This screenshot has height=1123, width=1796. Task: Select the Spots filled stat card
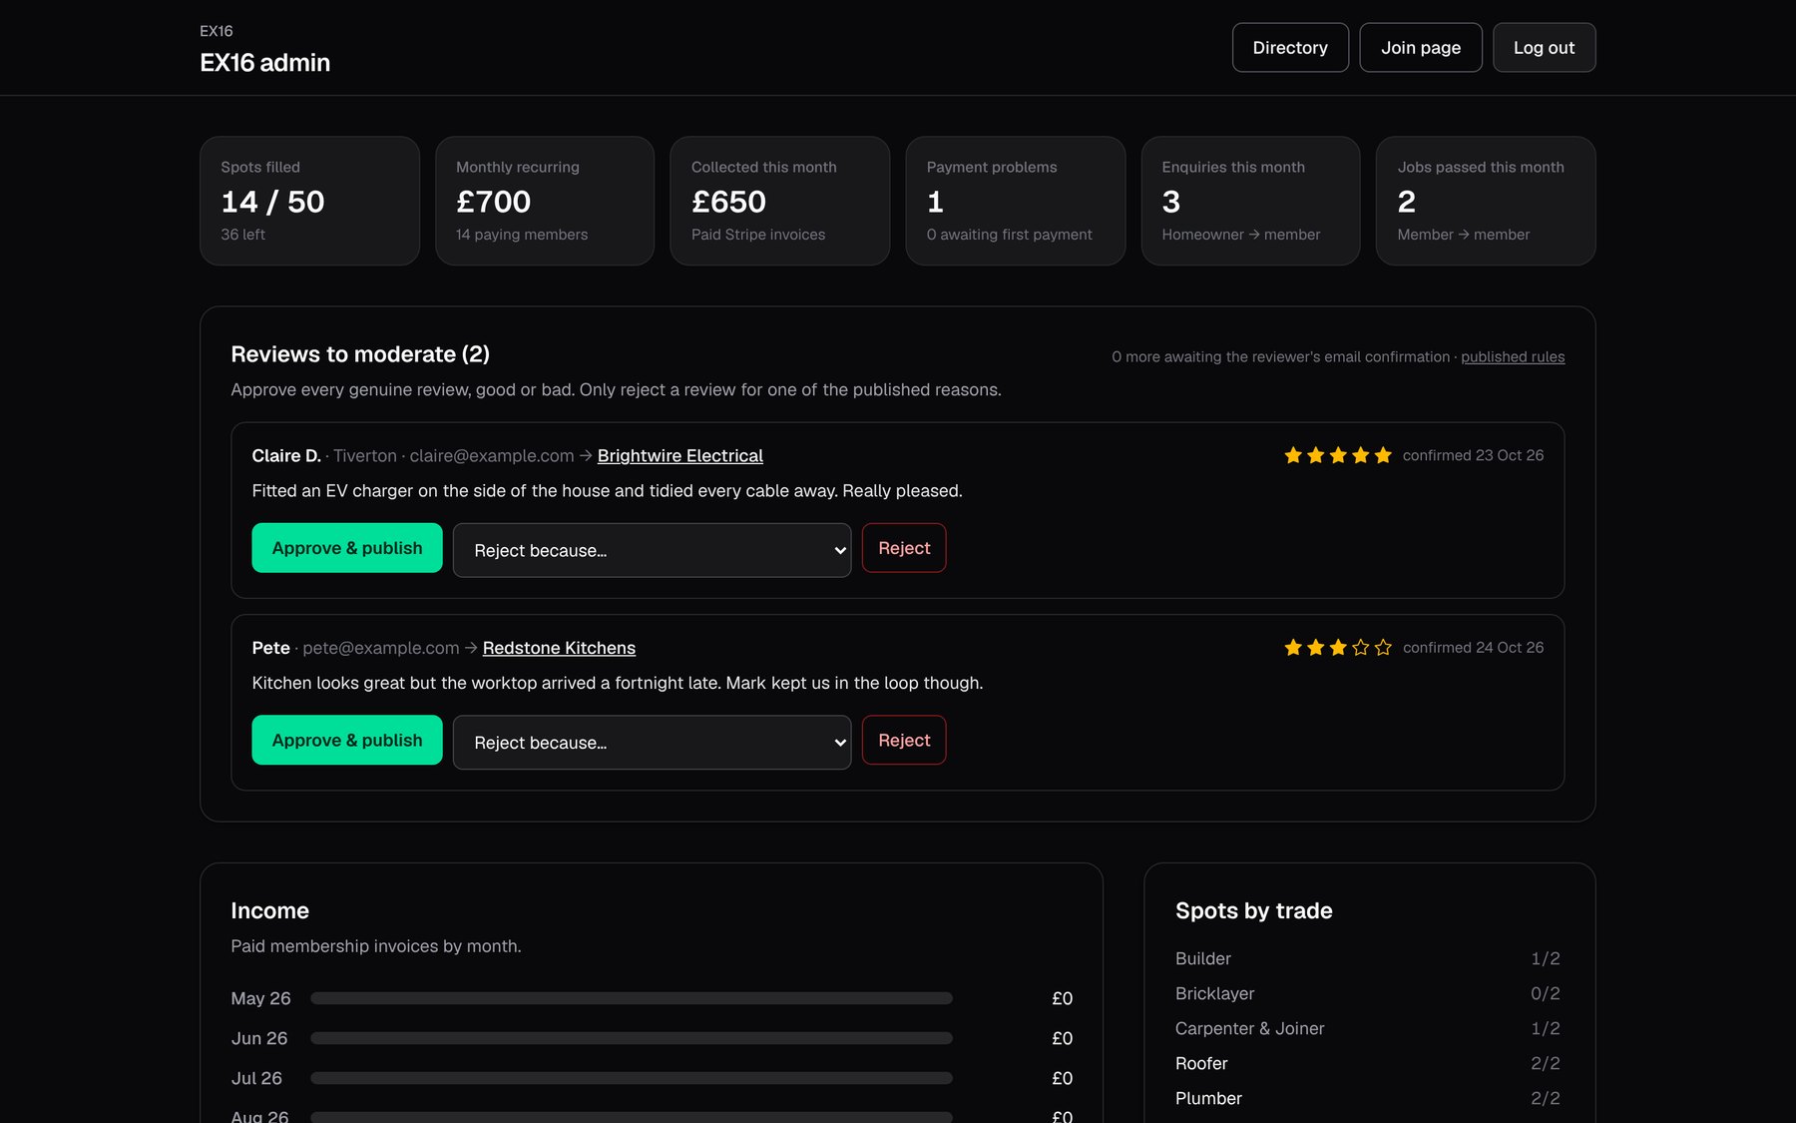tap(309, 201)
